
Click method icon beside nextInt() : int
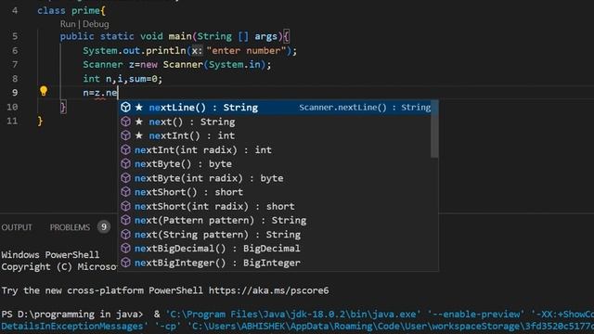click(x=126, y=135)
